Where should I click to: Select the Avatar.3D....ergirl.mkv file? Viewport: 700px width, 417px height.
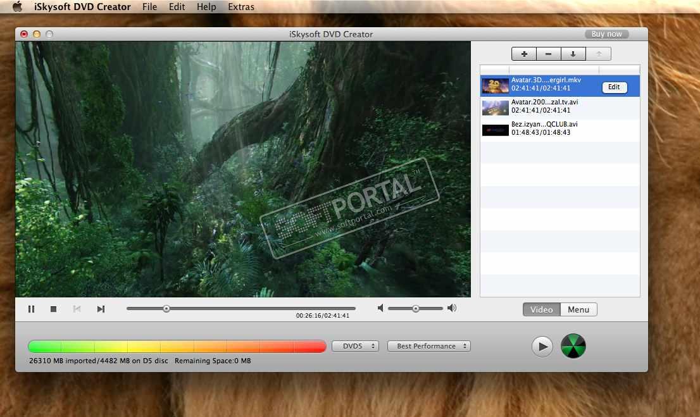coord(560,85)
